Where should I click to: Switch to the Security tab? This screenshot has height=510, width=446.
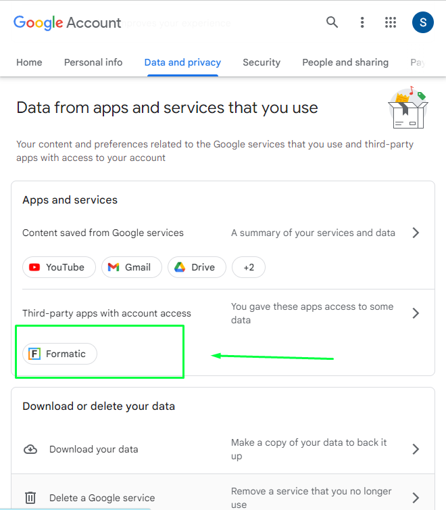point(262,62)
